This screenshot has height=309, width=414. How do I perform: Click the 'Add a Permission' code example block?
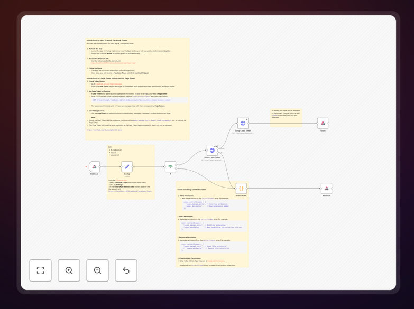coord(214,205)
